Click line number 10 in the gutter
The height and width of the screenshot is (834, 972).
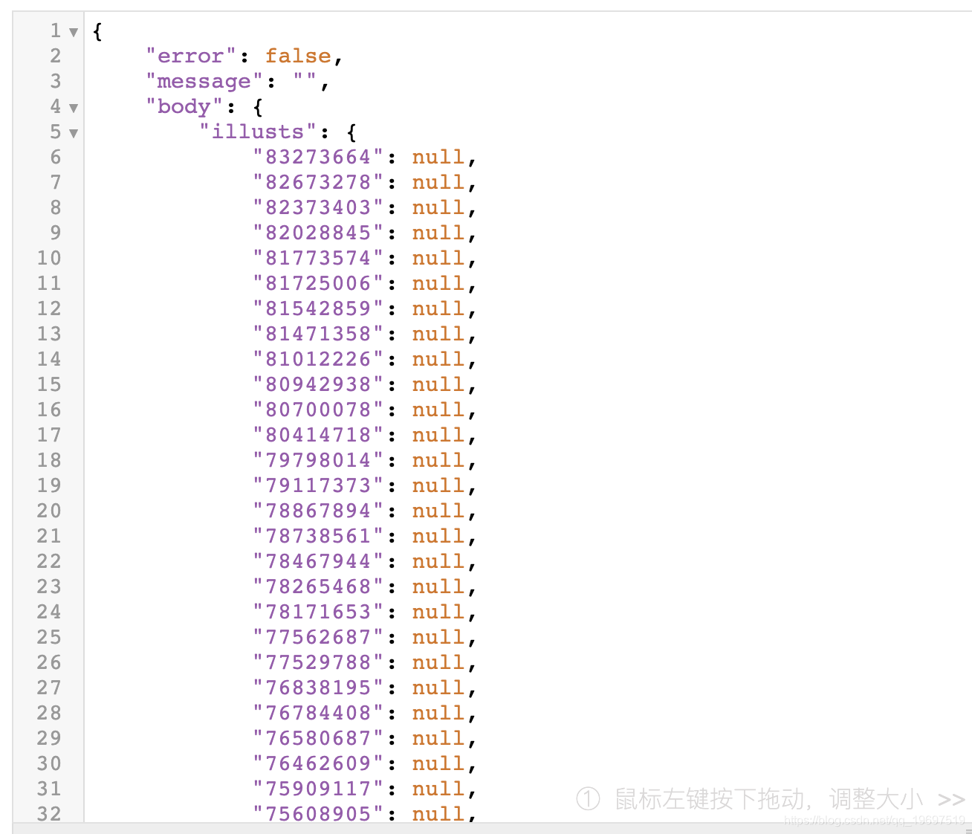pos(49,258)
